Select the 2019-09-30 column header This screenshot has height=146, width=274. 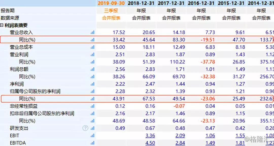click(111, 3)
